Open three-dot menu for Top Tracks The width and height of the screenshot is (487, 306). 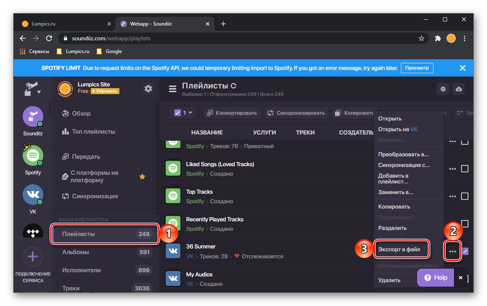(452, 196)
